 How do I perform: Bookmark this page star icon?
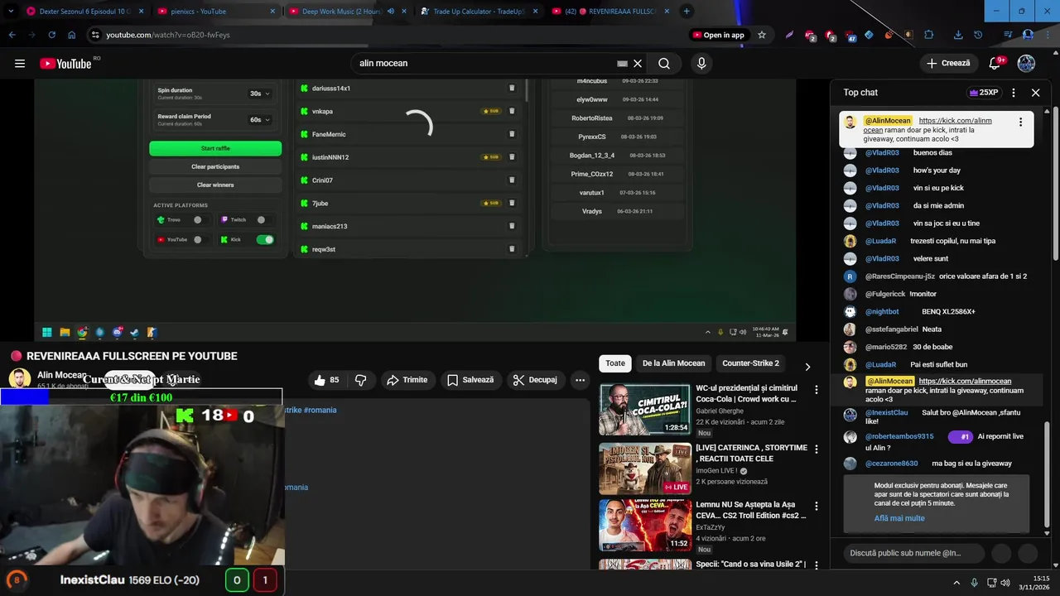(762, 35)
